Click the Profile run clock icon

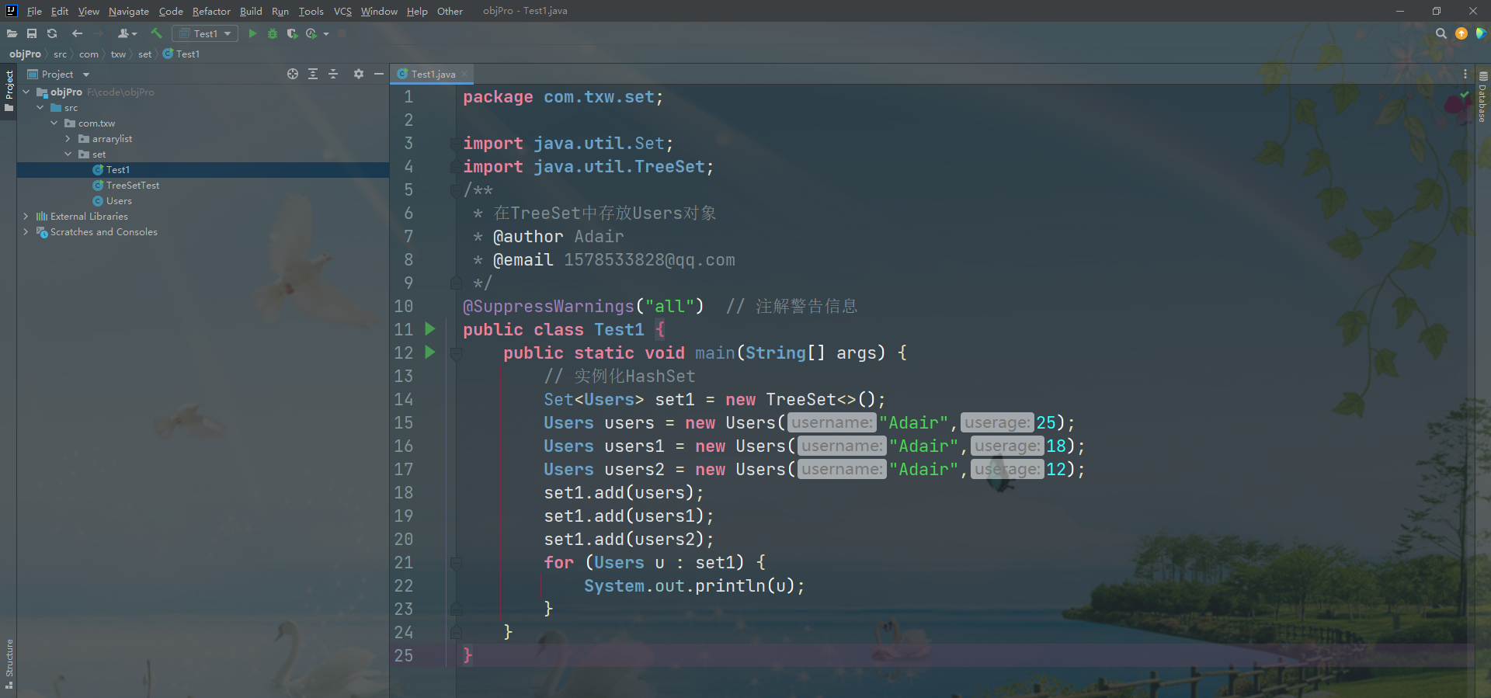coord(311,33)
